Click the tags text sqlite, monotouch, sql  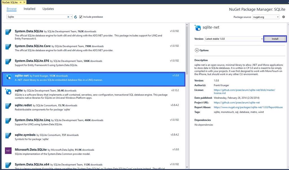[239, 112]
